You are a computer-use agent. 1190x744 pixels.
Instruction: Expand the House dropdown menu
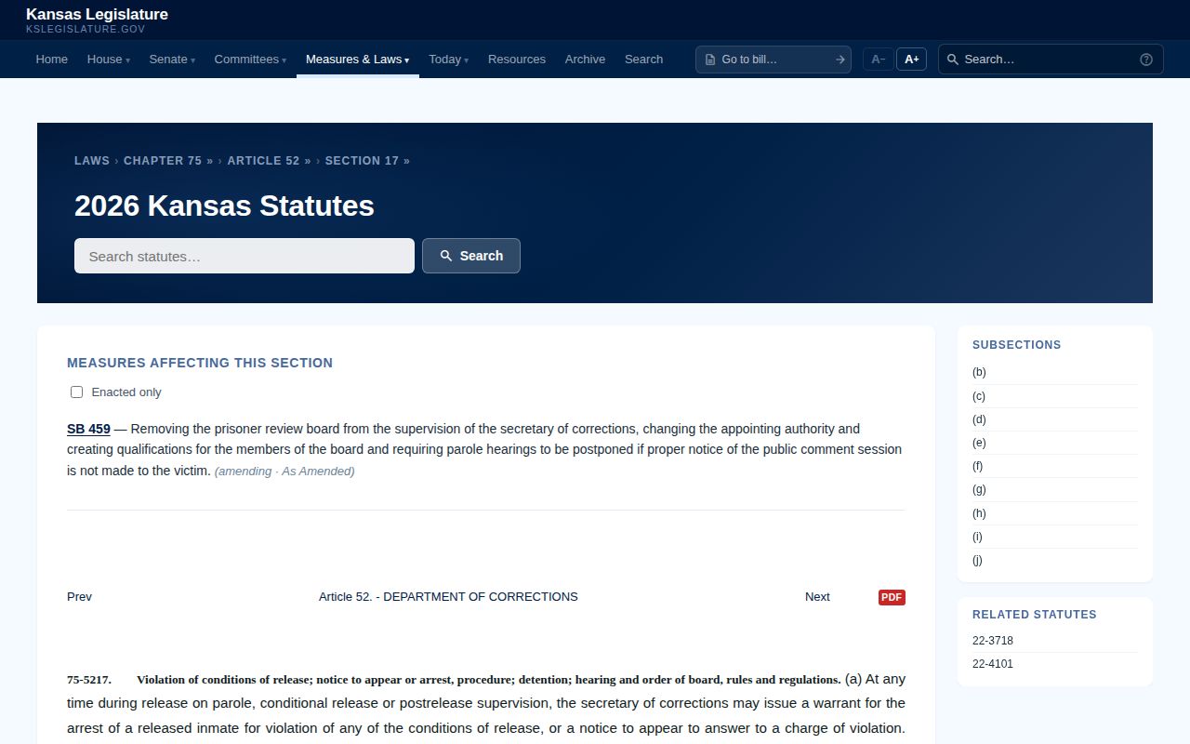(109, 60)
